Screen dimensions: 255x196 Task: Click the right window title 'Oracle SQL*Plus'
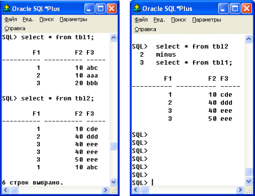point(168,9)
